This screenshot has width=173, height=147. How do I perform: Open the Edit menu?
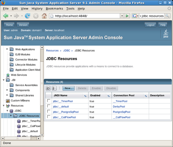point(15,9)
